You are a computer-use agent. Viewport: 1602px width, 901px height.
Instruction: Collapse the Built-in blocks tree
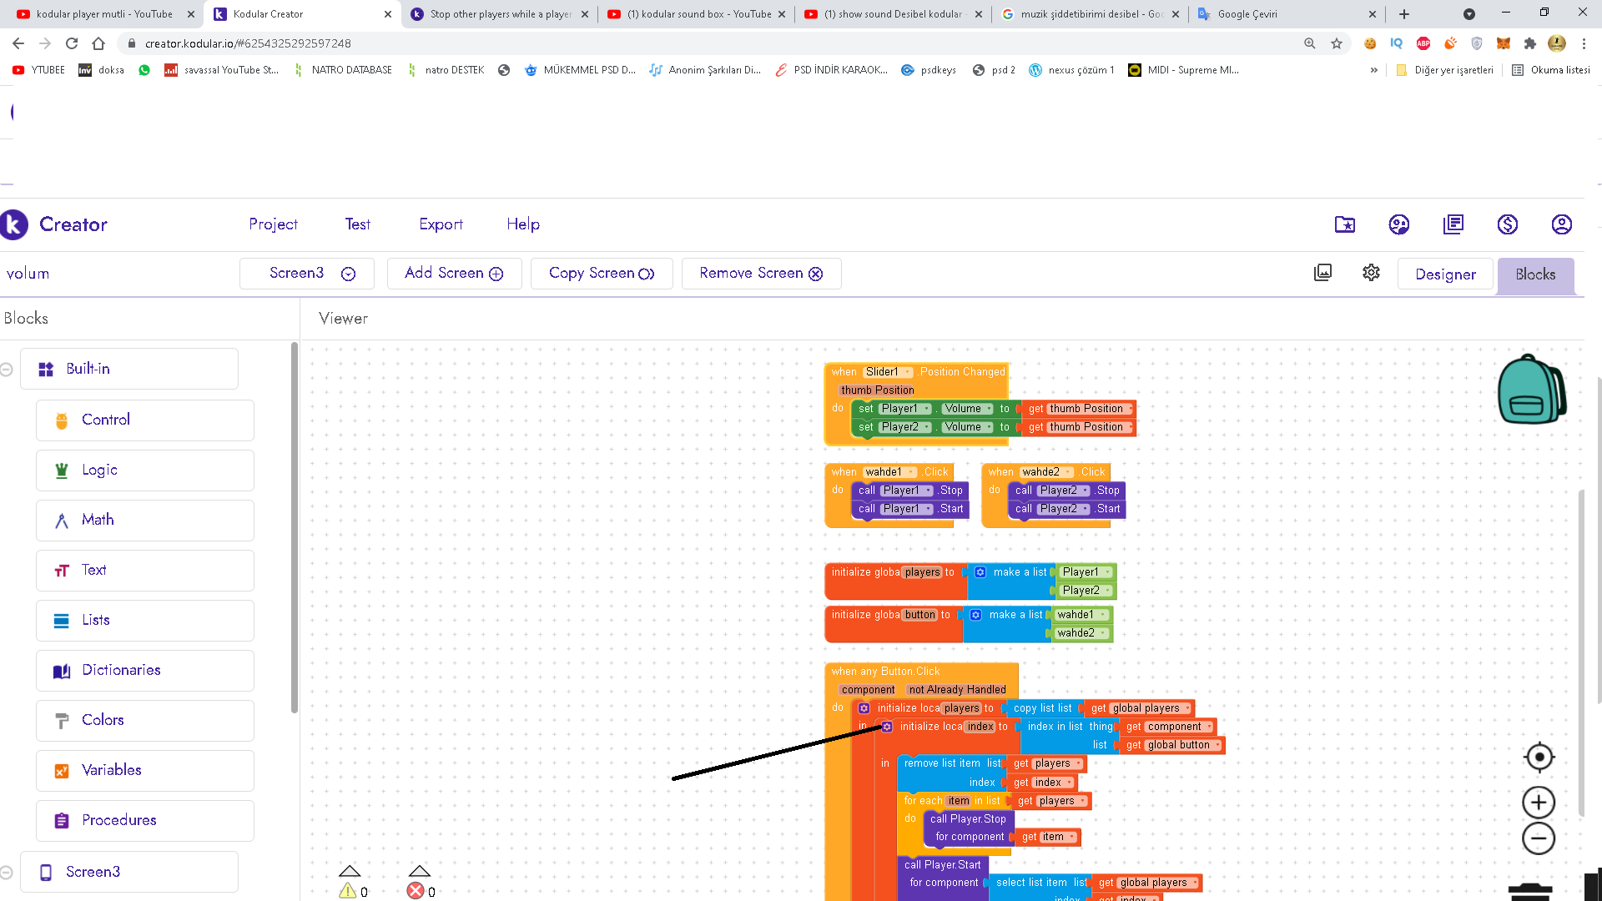pyautogui.click(x=7, y=369)
